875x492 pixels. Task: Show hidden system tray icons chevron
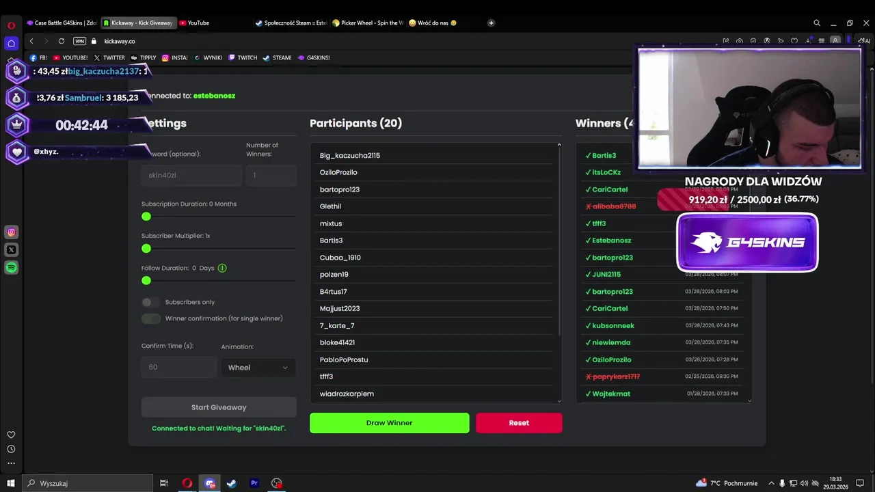[x=772, y=483]
